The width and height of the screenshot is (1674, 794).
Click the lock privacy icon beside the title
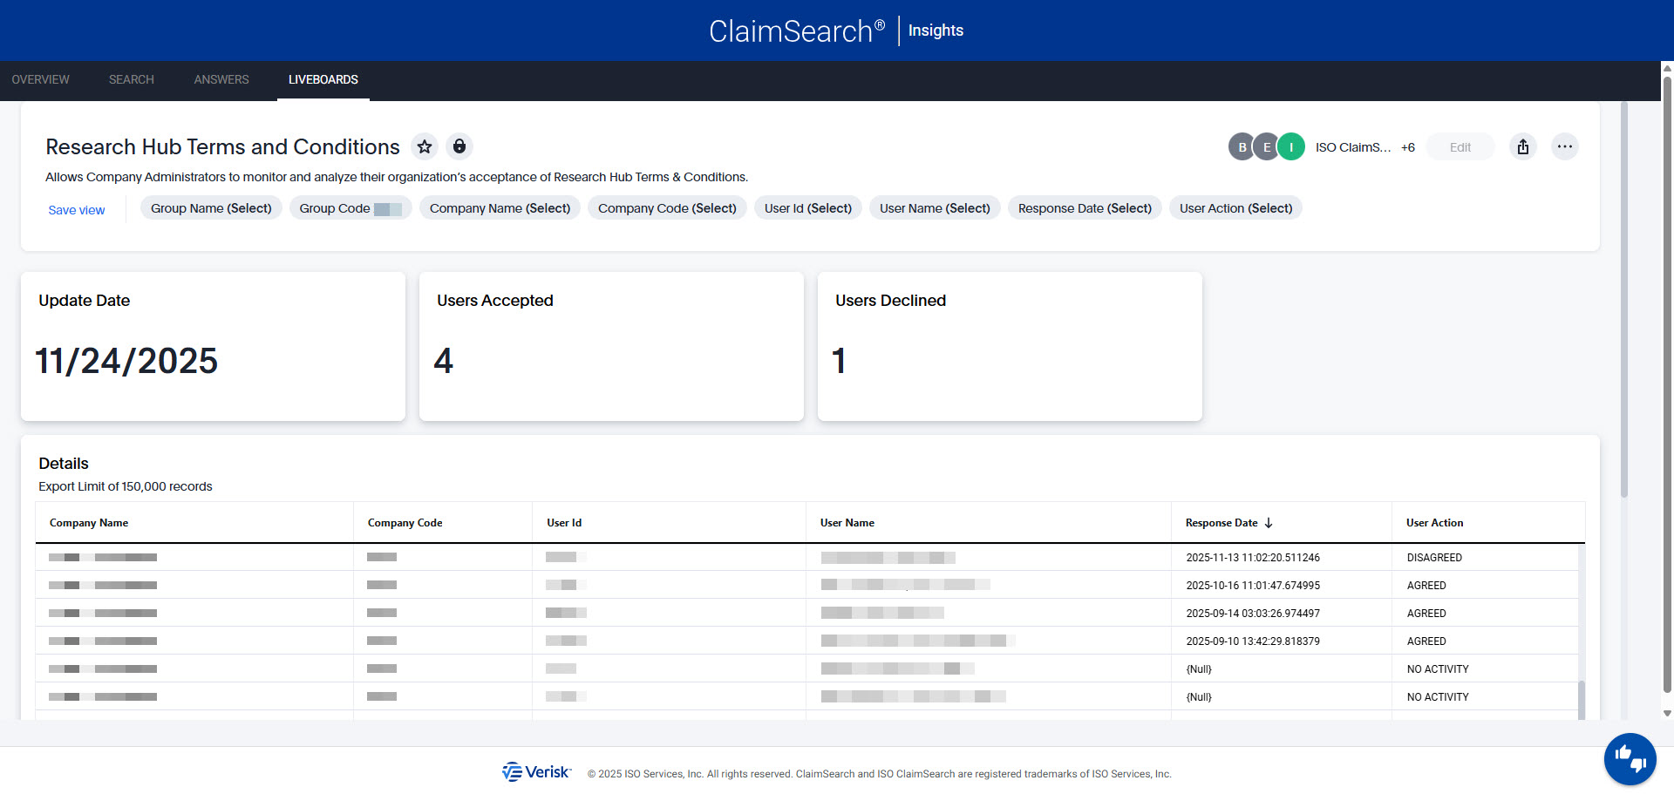tap(459, 146)
